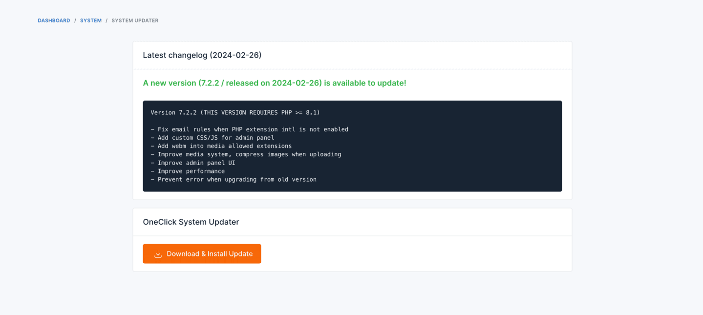Viewport: 703px width, 315px height.
Task: Open the SYSTEM breadcrumb link
Action: click(x=91, y=21)
